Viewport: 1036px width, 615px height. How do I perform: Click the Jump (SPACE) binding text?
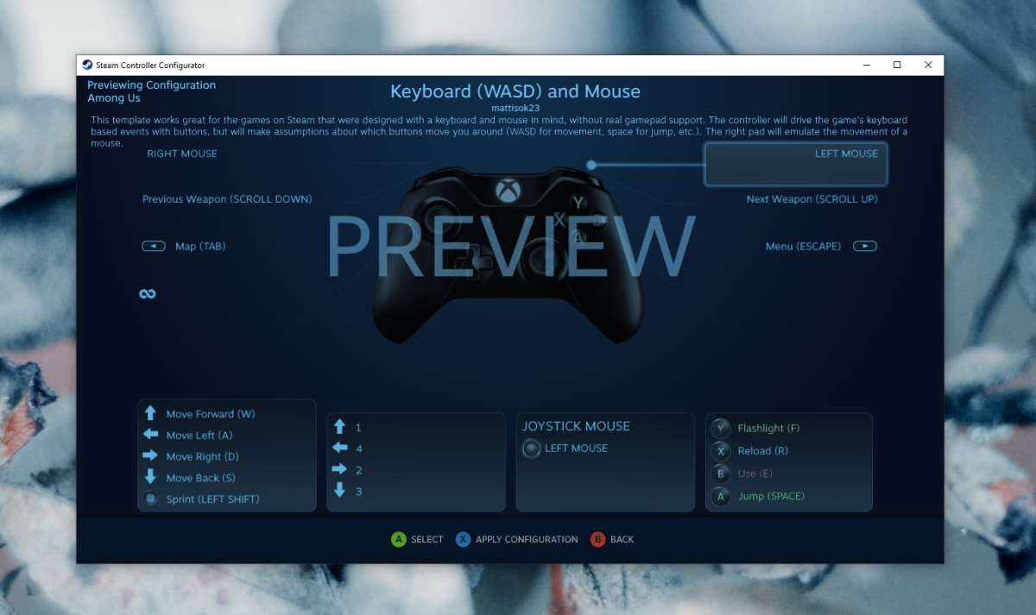(x=771, y=496)
